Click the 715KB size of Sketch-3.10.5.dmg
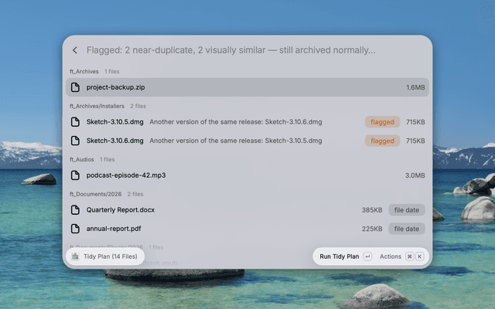The height and width of the screenshot is (309, 495). pyautogui.click(x=415, y=122)
